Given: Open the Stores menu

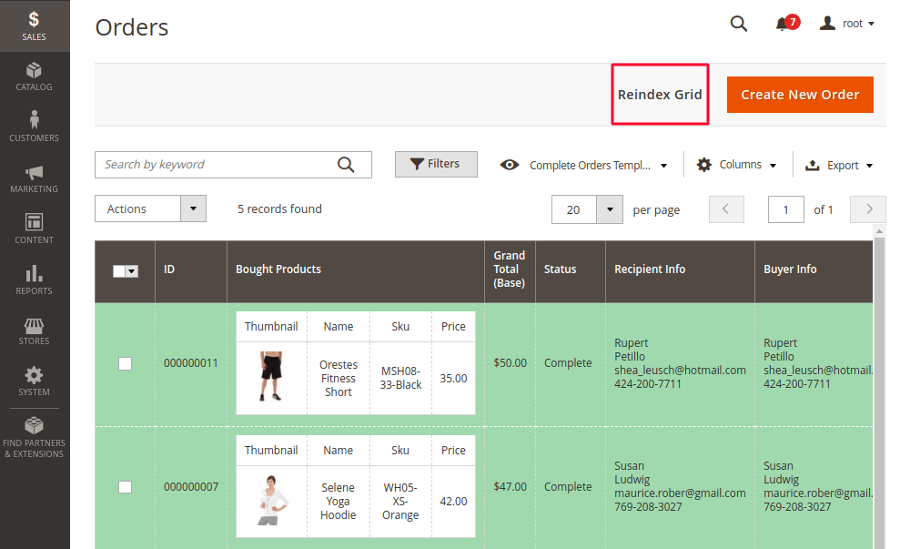Looking at the screenshot, I should click(35, 331).
